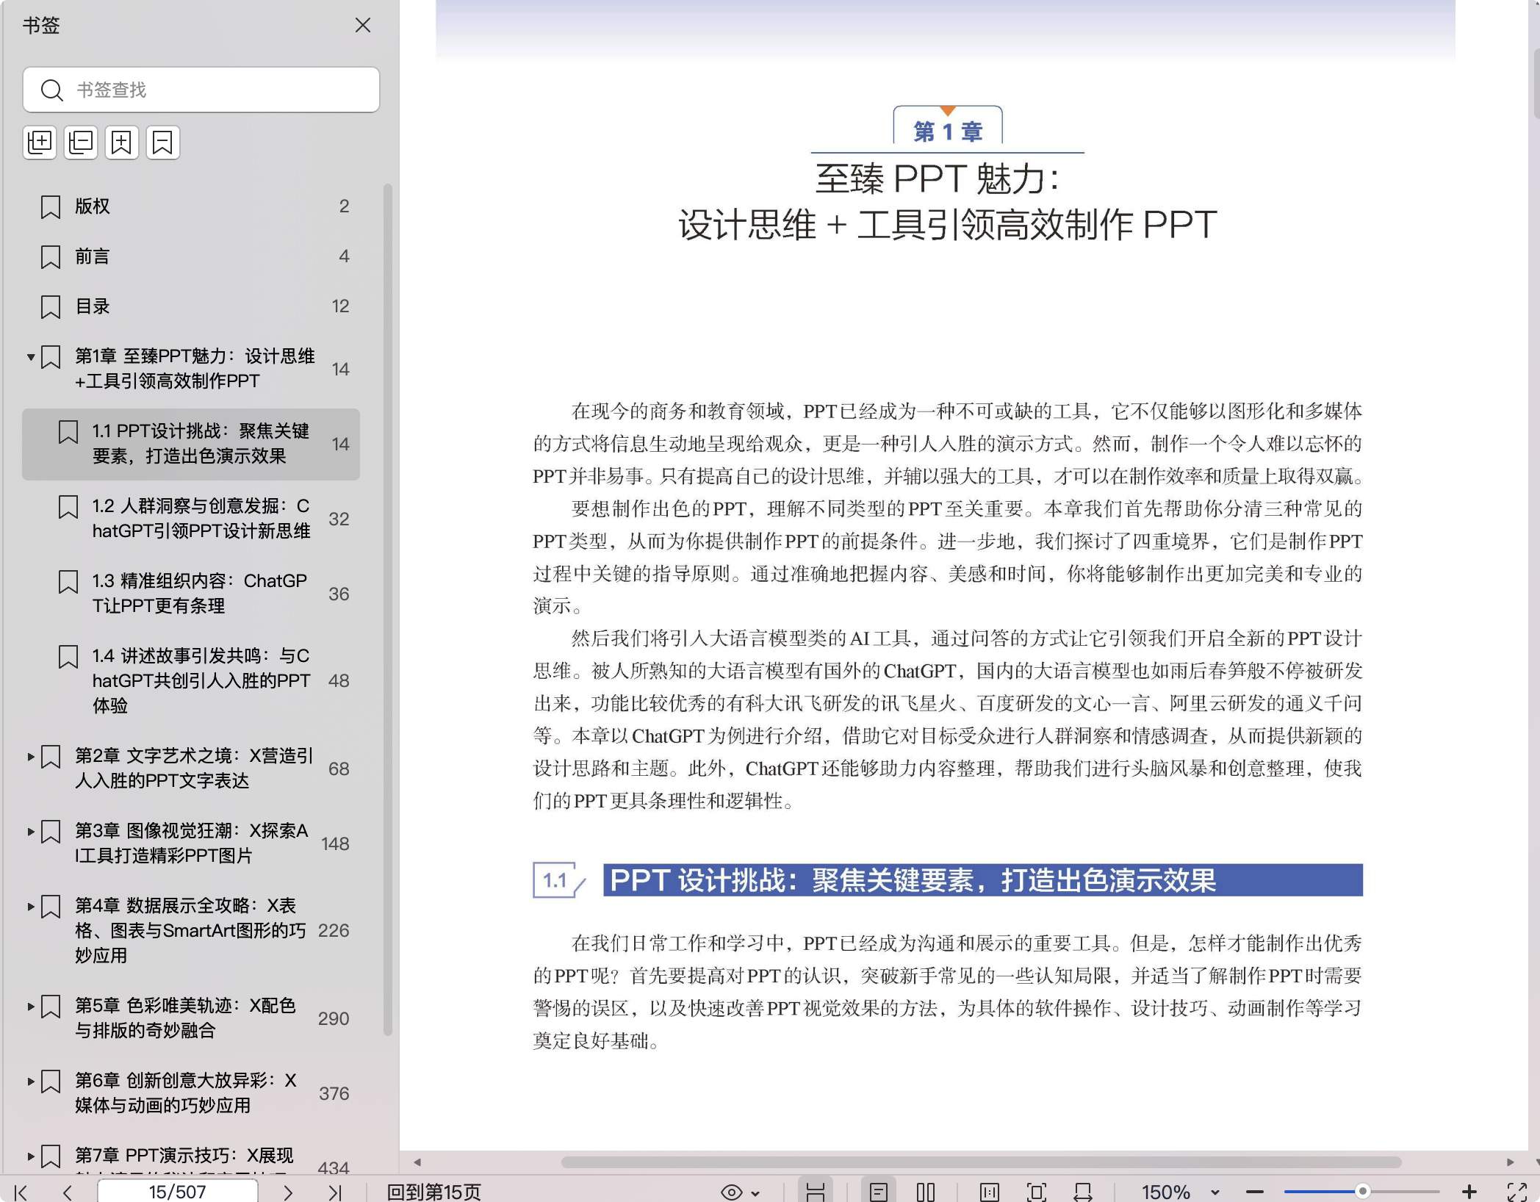
Task: Go to the next page
Action: (x=288, y=1192)
